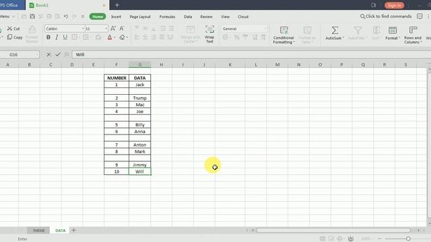431x242 pixels.
Task: Undo the last action
Action: 66,16
